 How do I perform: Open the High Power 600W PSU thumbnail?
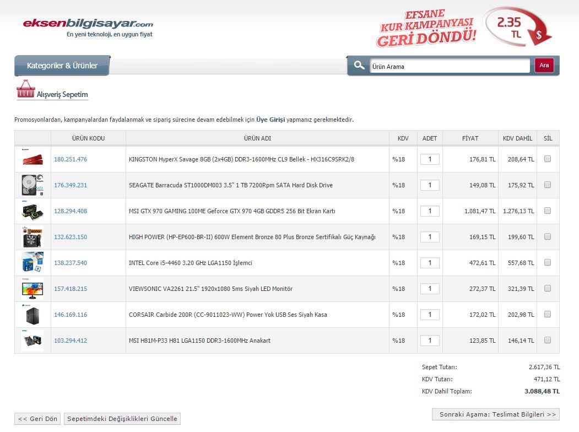[33, 237]
